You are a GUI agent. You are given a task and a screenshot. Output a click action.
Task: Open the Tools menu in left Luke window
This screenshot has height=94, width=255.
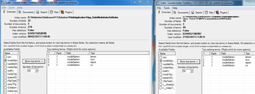[12, 7]
